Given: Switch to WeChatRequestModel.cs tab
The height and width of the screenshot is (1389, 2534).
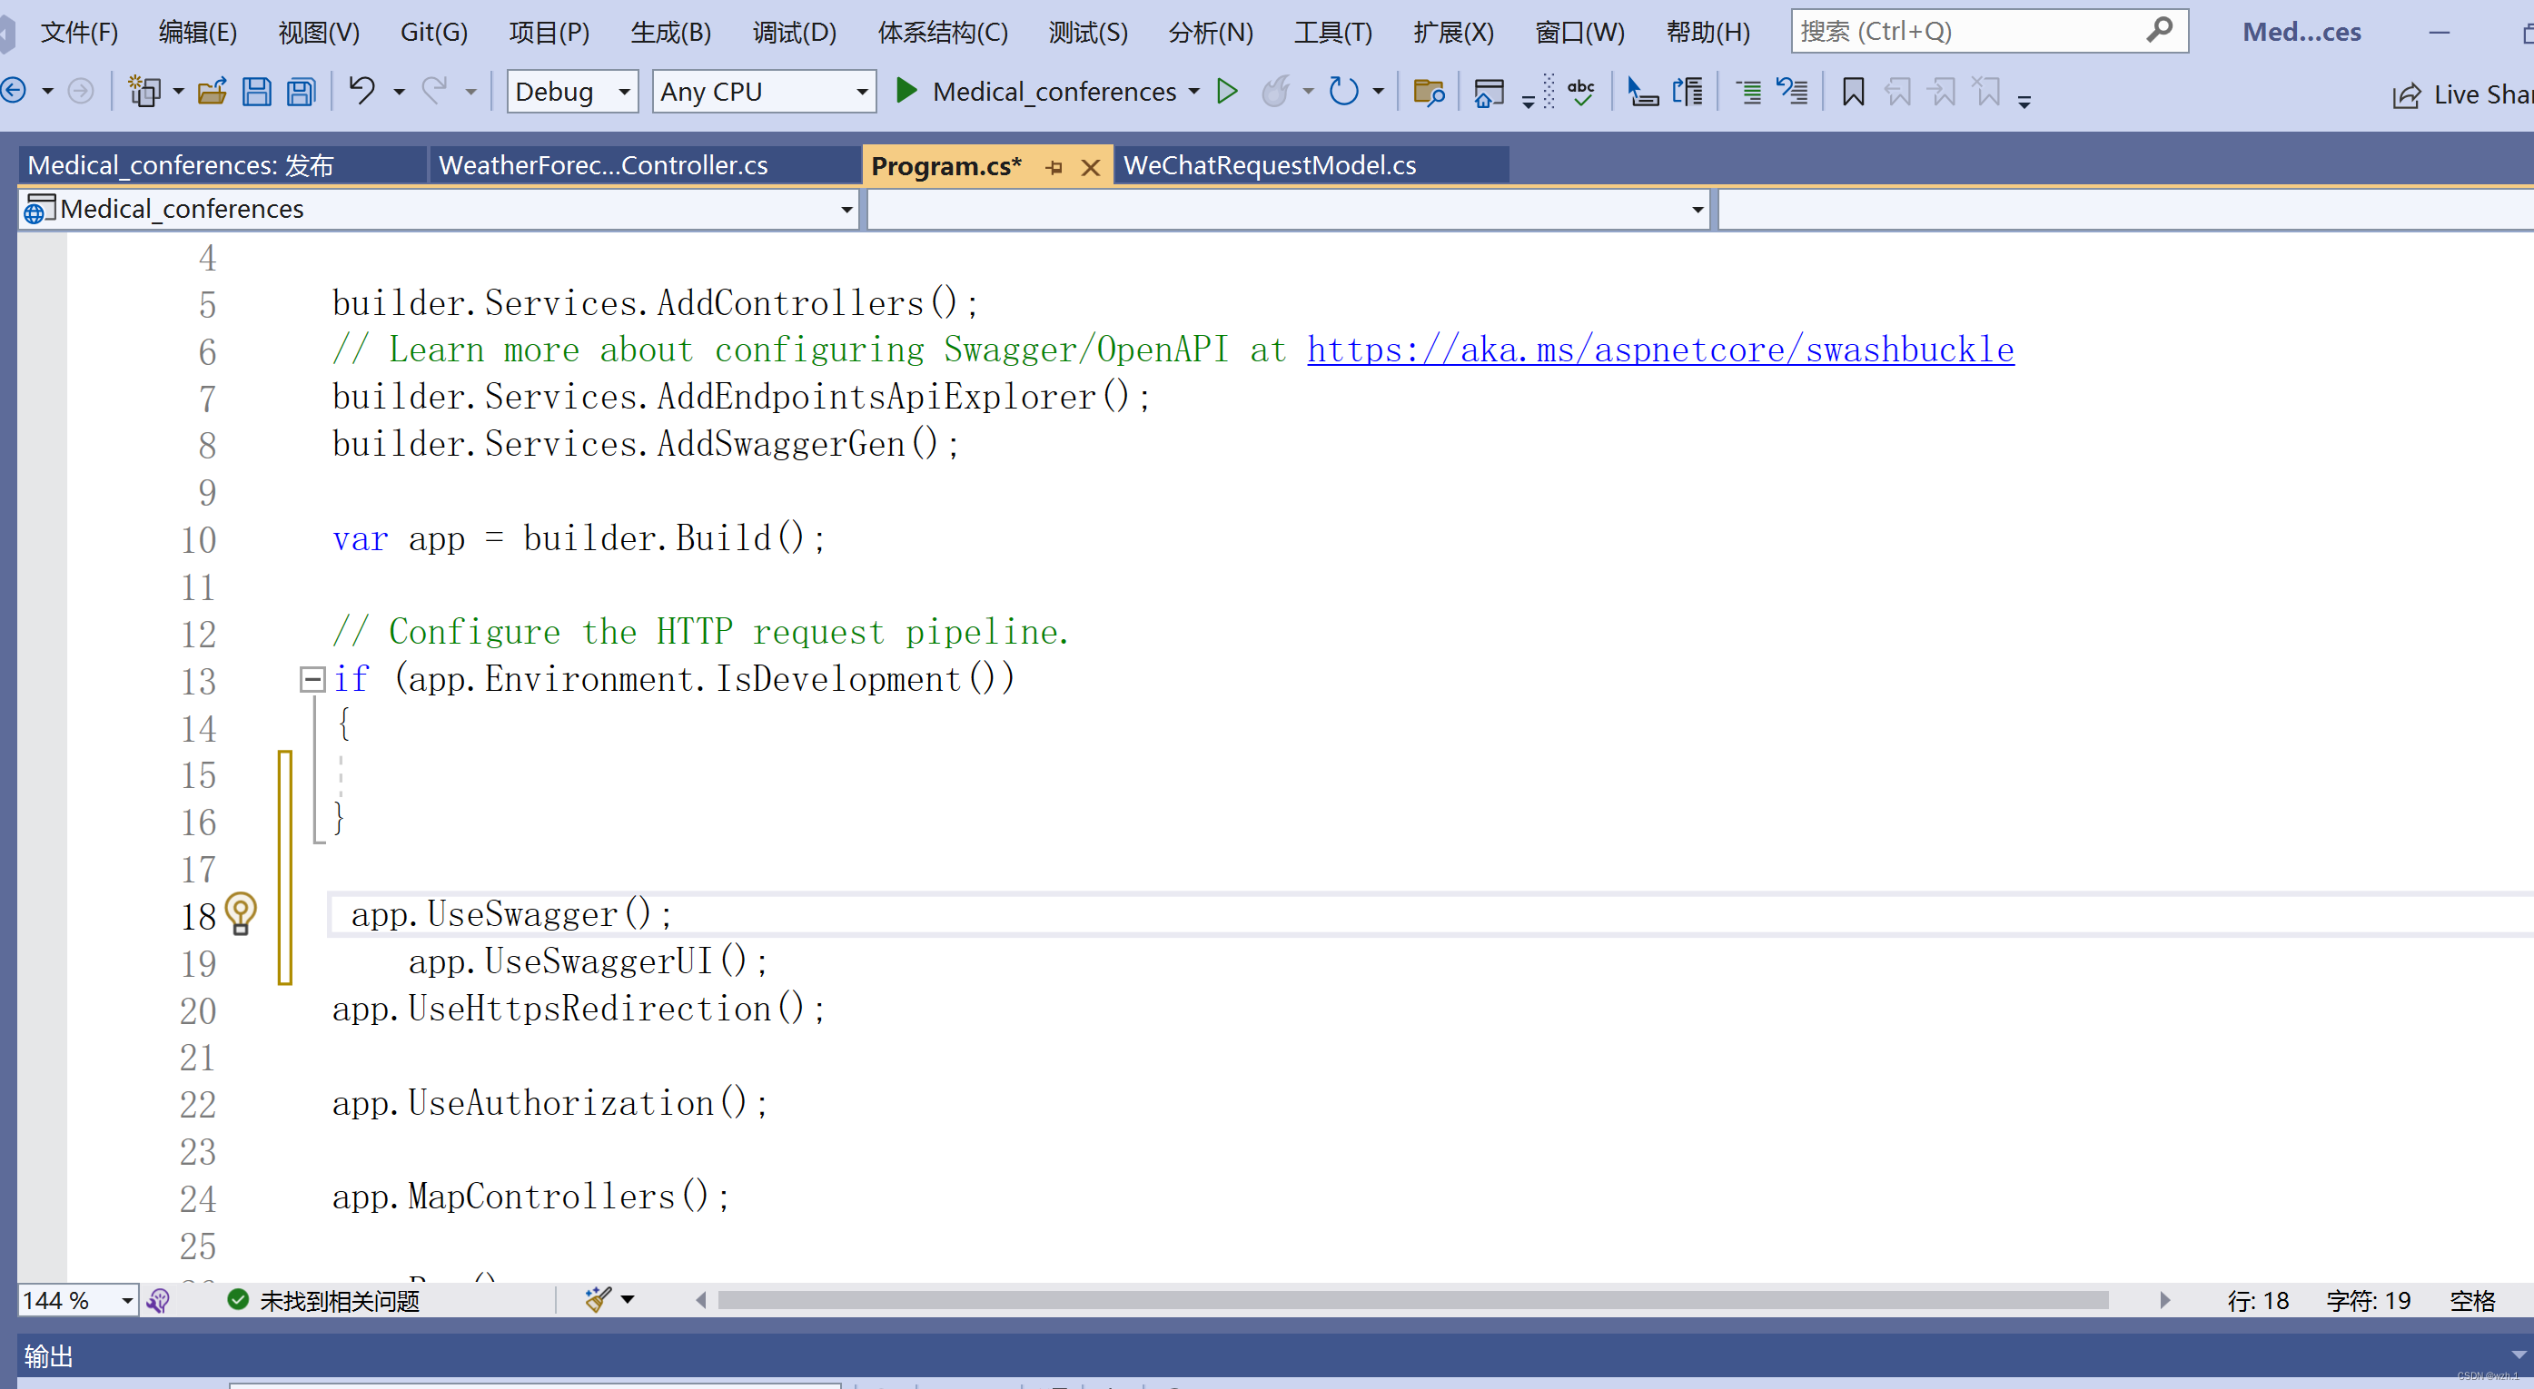Looking at the screenshot, I should pos(1269,165).
